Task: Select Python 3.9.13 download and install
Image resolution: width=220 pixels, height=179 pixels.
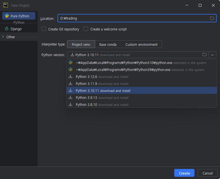Action: (142, 98)
